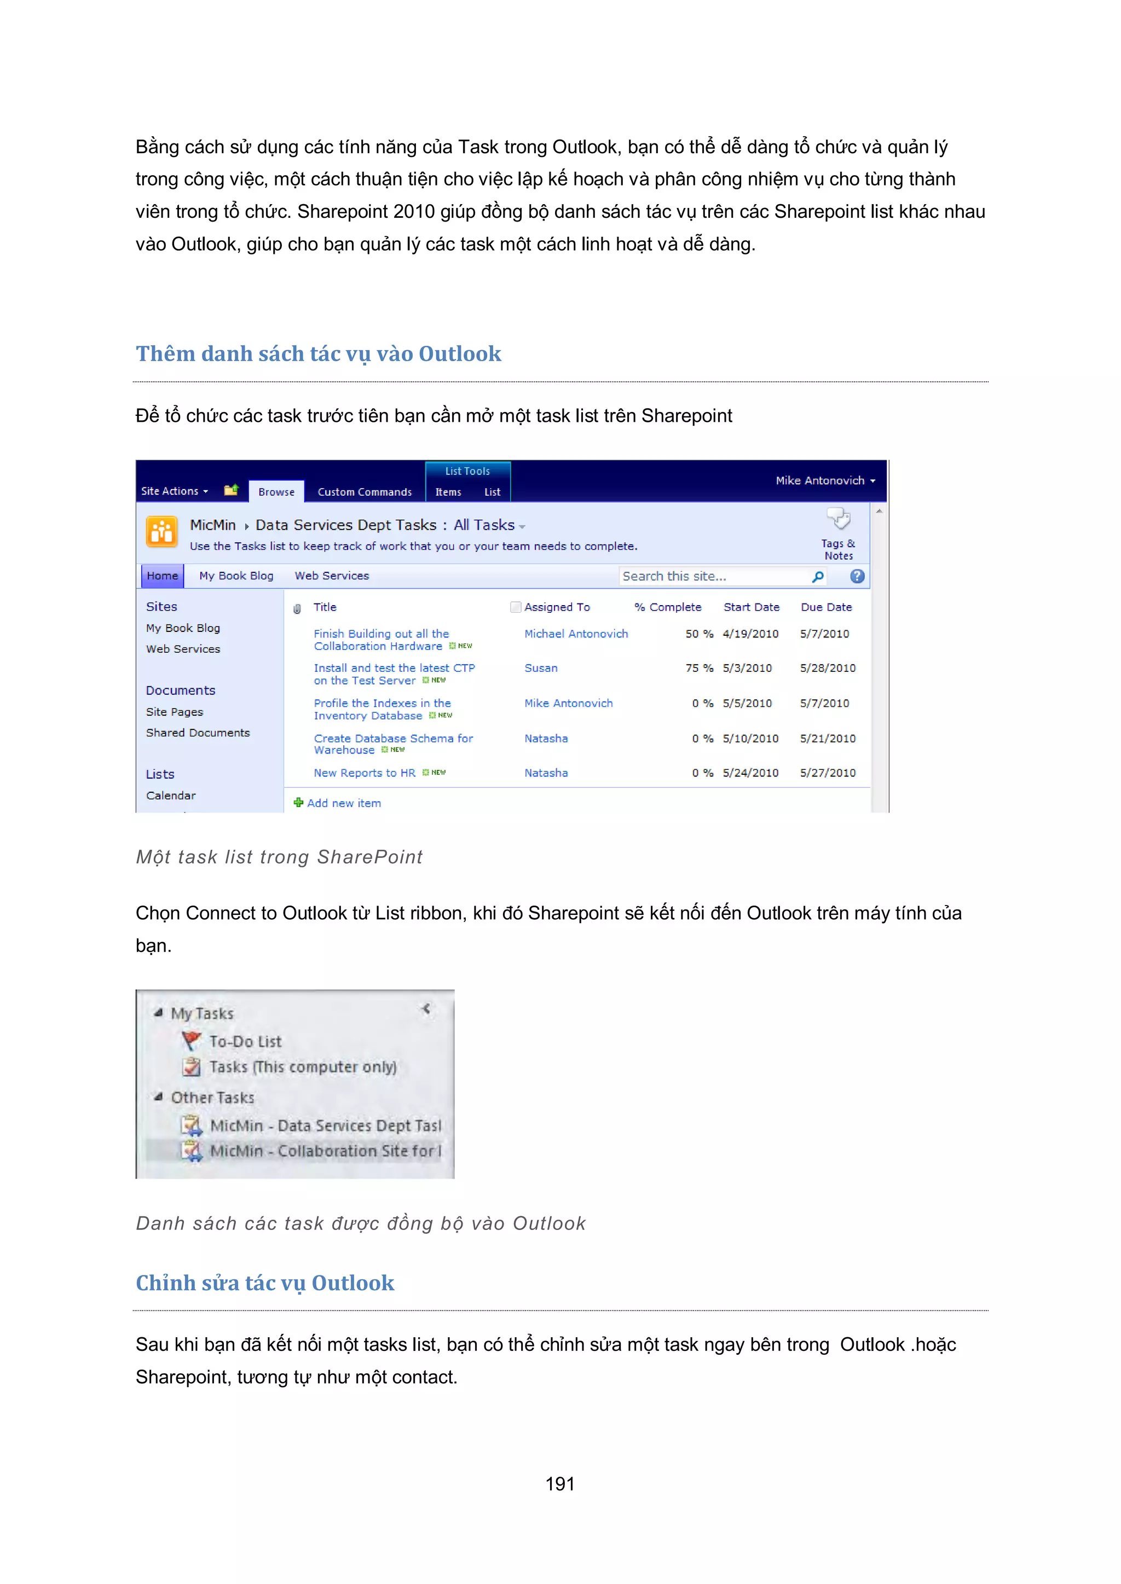Open the Site Actions dropdown menu
This screenshot has width=1121, height=1584.
pyautogui.click(x=175, y=491)
